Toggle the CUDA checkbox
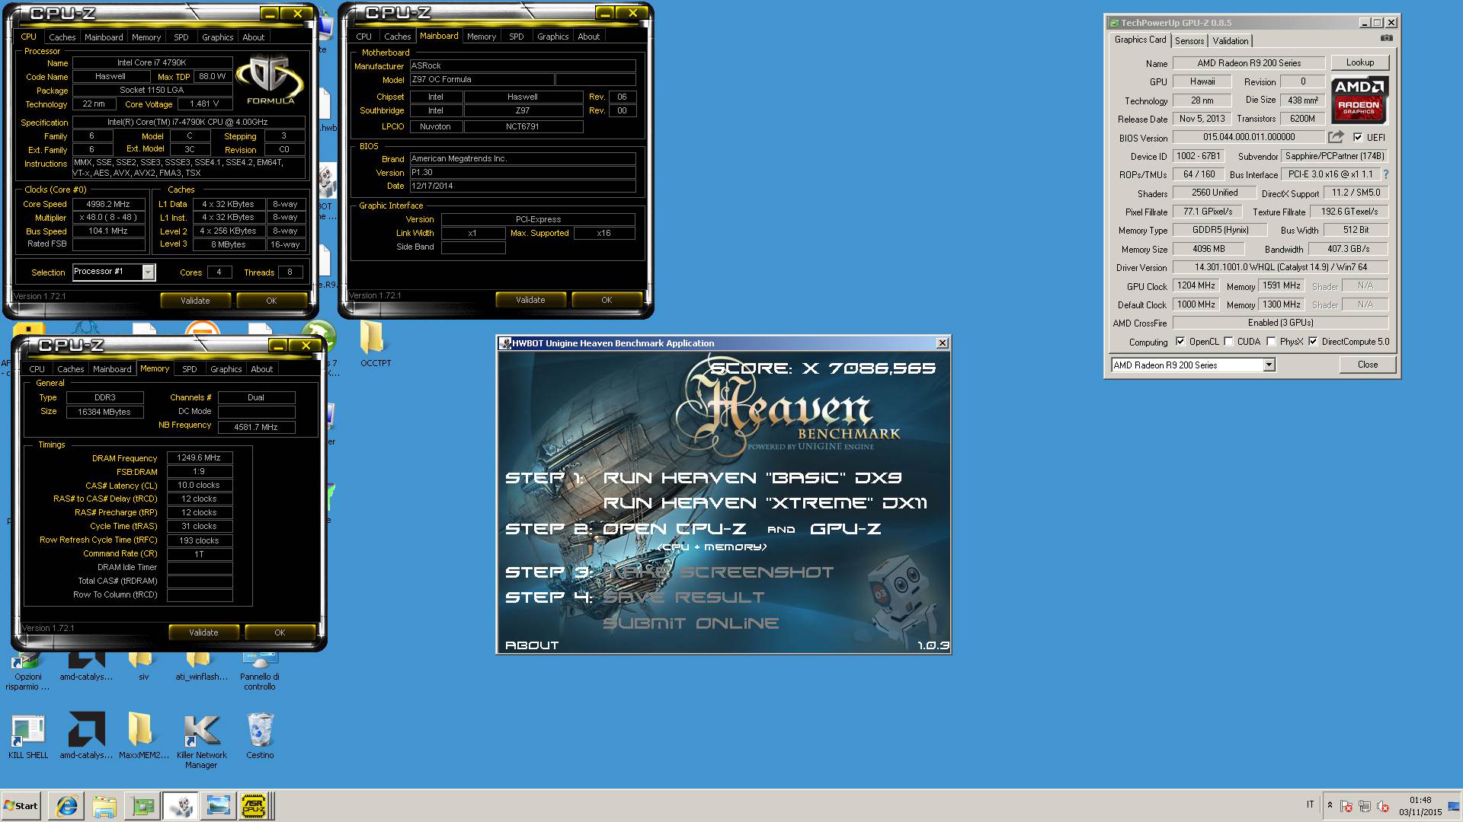 pos(1228,342)
